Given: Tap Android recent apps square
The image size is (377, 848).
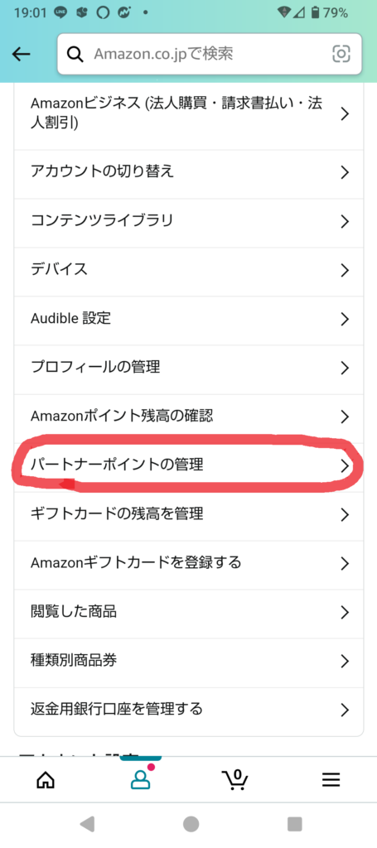Looking at the screenshot, I should pos(294,824).
